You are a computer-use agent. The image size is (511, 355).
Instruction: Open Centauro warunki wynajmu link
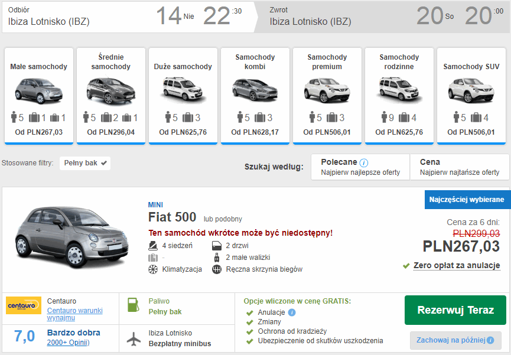(75, 314)
